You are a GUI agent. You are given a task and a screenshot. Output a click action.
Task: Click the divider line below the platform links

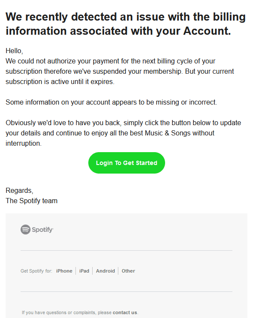pos(126,291)
